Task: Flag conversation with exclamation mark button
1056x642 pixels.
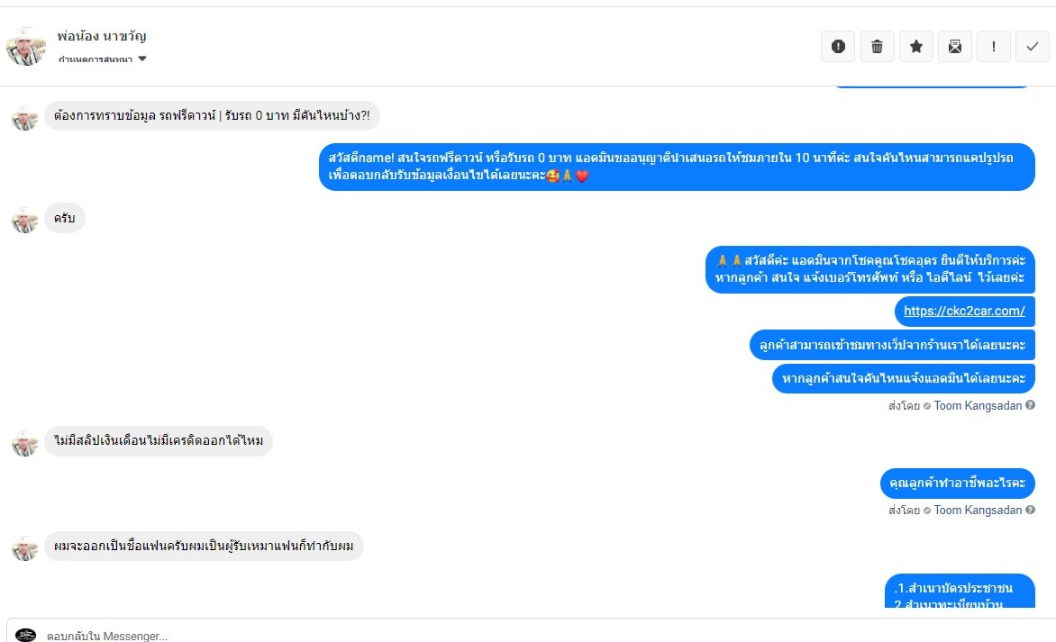Action: (x=994, y=47)
